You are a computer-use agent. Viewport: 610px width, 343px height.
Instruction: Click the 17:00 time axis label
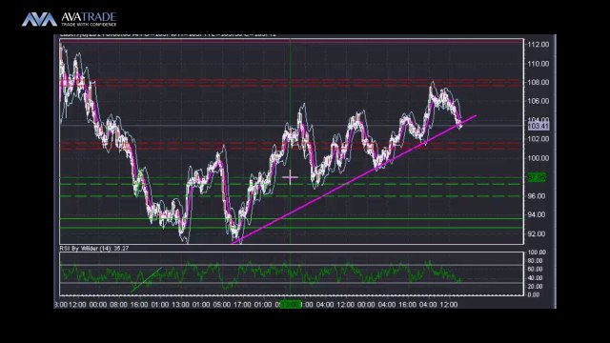[x=242, y=305]
